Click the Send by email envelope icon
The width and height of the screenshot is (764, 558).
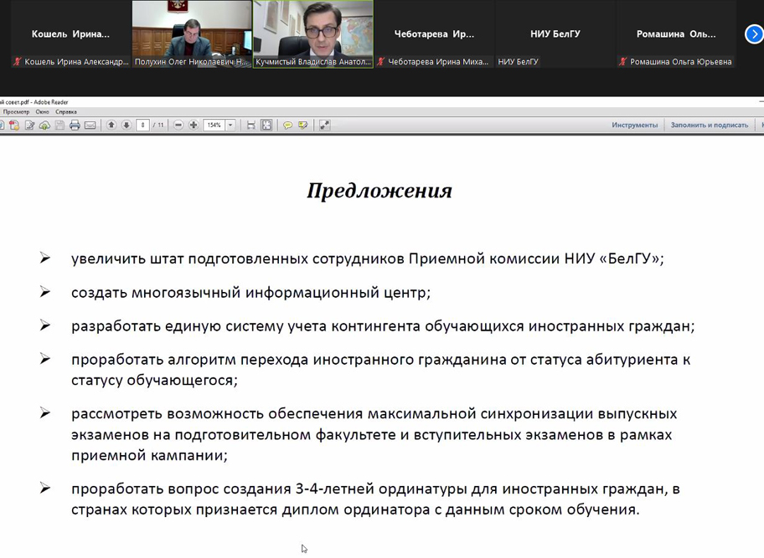(x=90, y=125)
